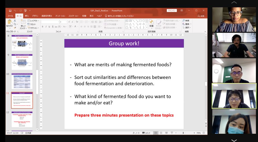This screenshot has width=258, height=142.
Task: Click thumbnail pane scrollbar down arrow
Action: click(37, 130)
